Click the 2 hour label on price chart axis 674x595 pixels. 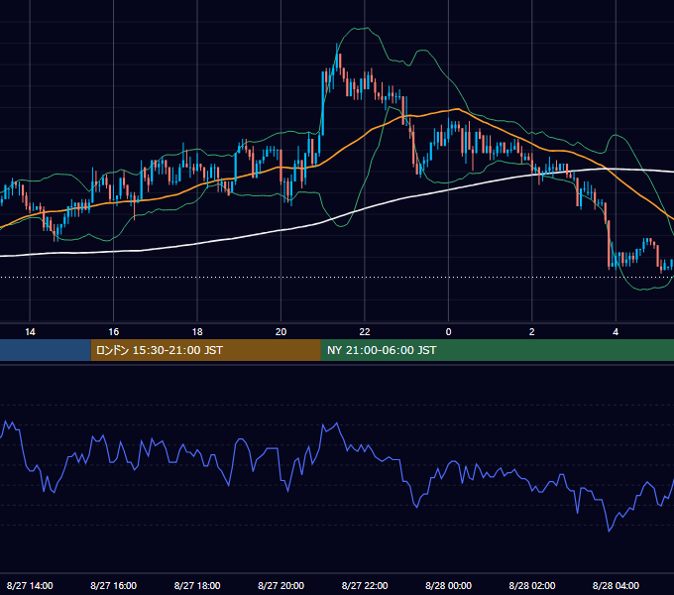[531, 332]
